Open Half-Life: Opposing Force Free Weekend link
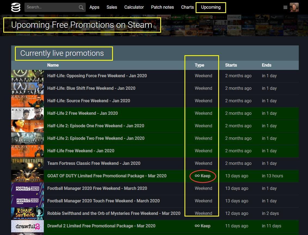 point(97,76)
